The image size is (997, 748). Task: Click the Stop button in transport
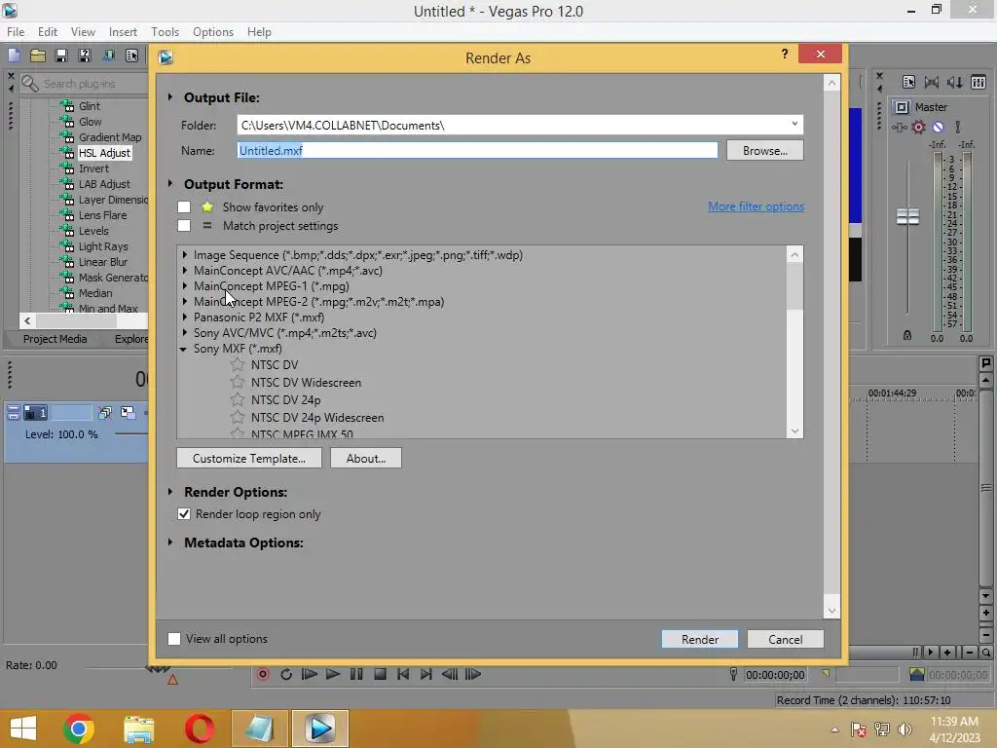coord(381,674)
